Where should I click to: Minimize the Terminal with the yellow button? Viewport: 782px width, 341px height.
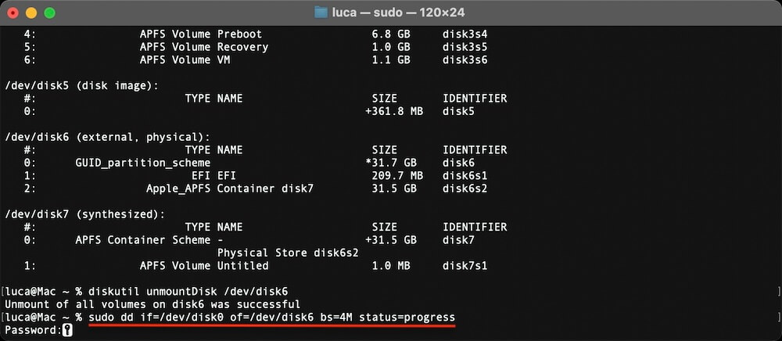click(32, 13)
